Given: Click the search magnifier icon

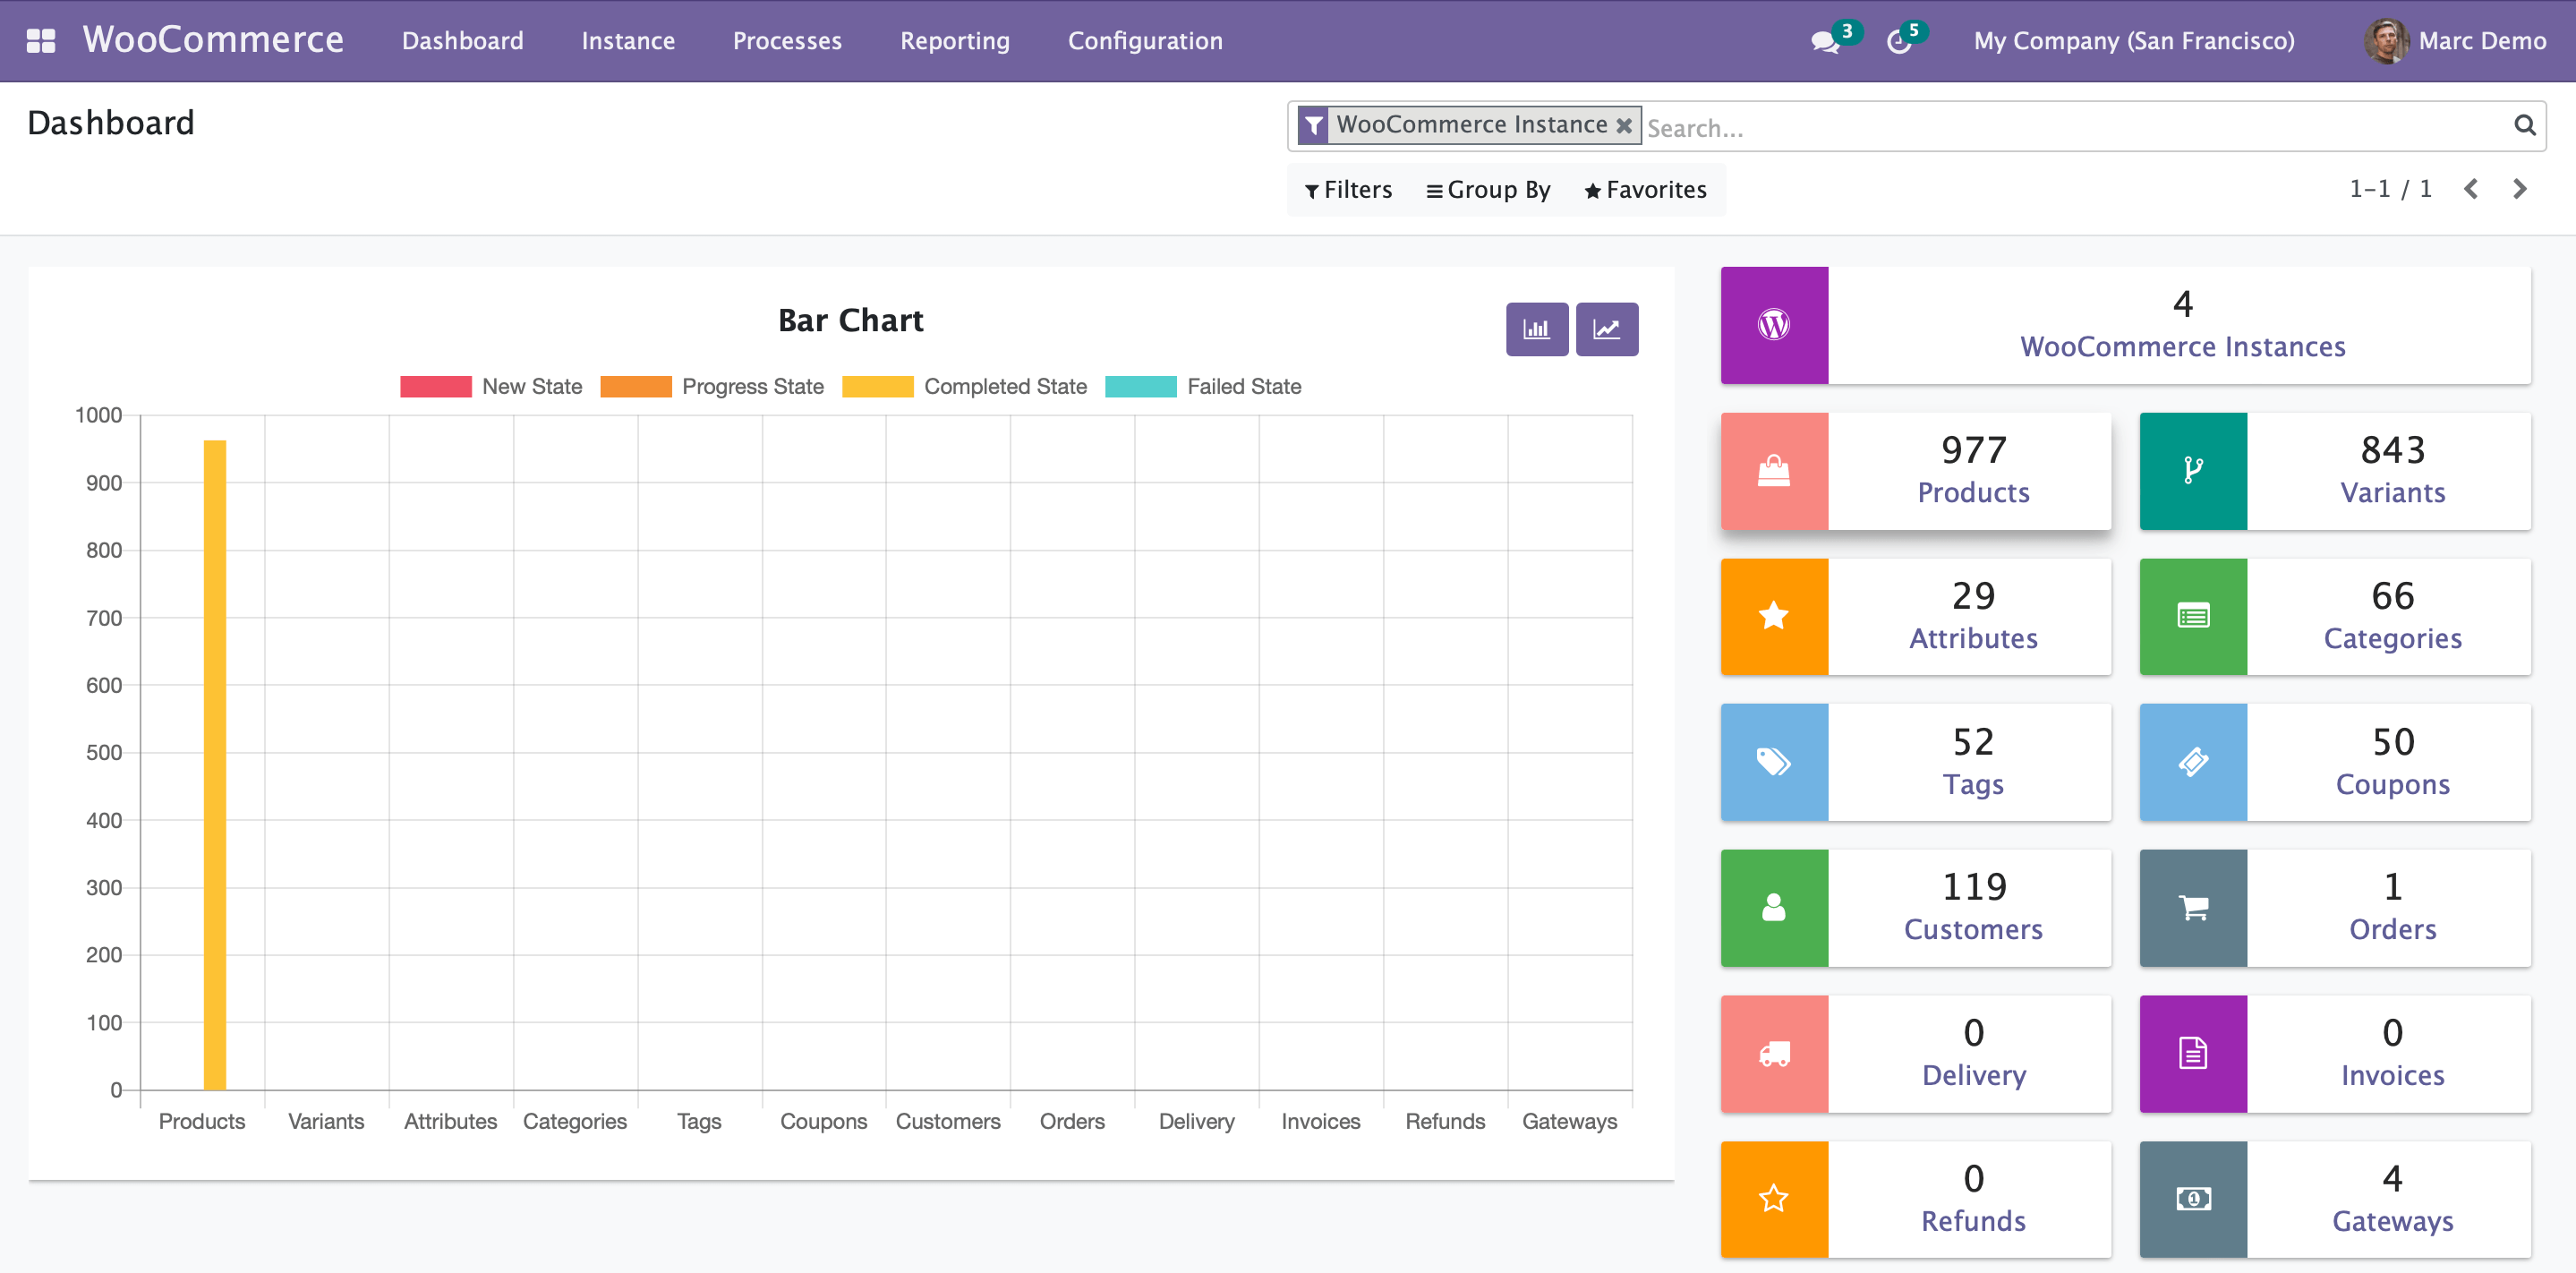Looking at the screenshot, I should [2524, 125].
